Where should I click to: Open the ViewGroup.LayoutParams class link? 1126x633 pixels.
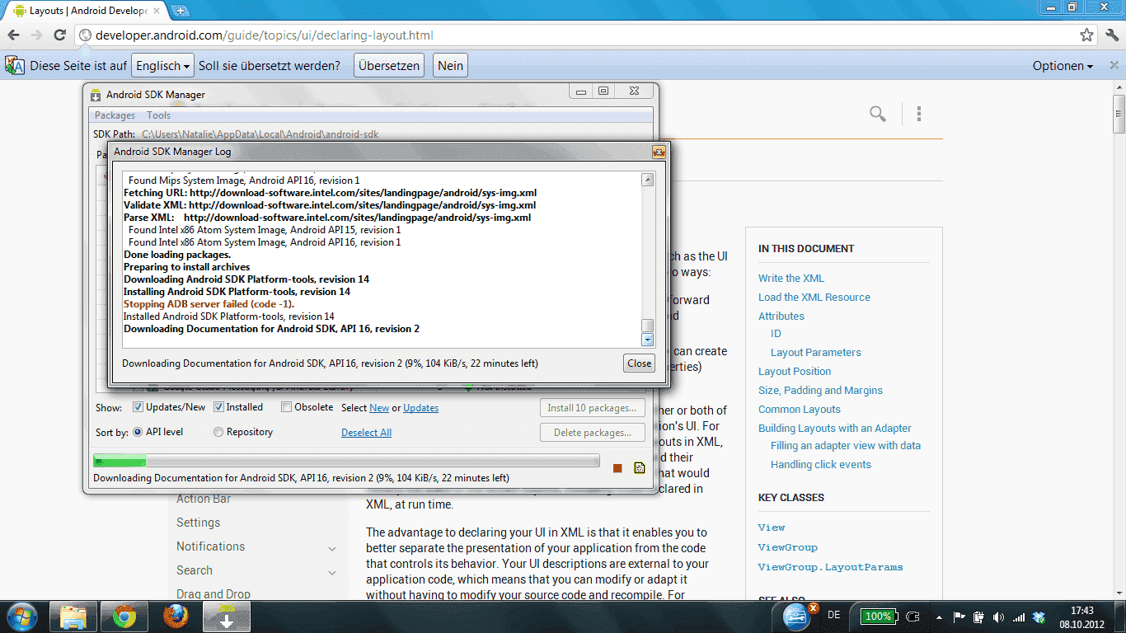831,567
